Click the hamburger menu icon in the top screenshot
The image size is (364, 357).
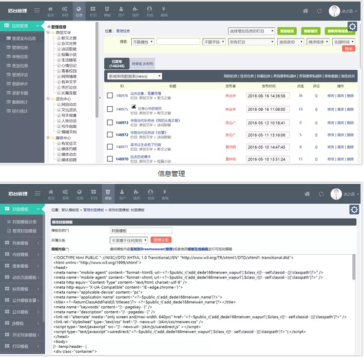[37, 11]
